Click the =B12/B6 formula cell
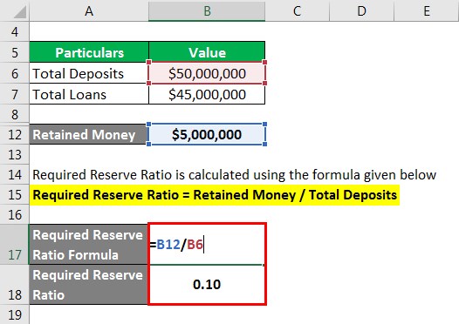Image resolution: width=459 pixels, height=324 pixels. 207,245
